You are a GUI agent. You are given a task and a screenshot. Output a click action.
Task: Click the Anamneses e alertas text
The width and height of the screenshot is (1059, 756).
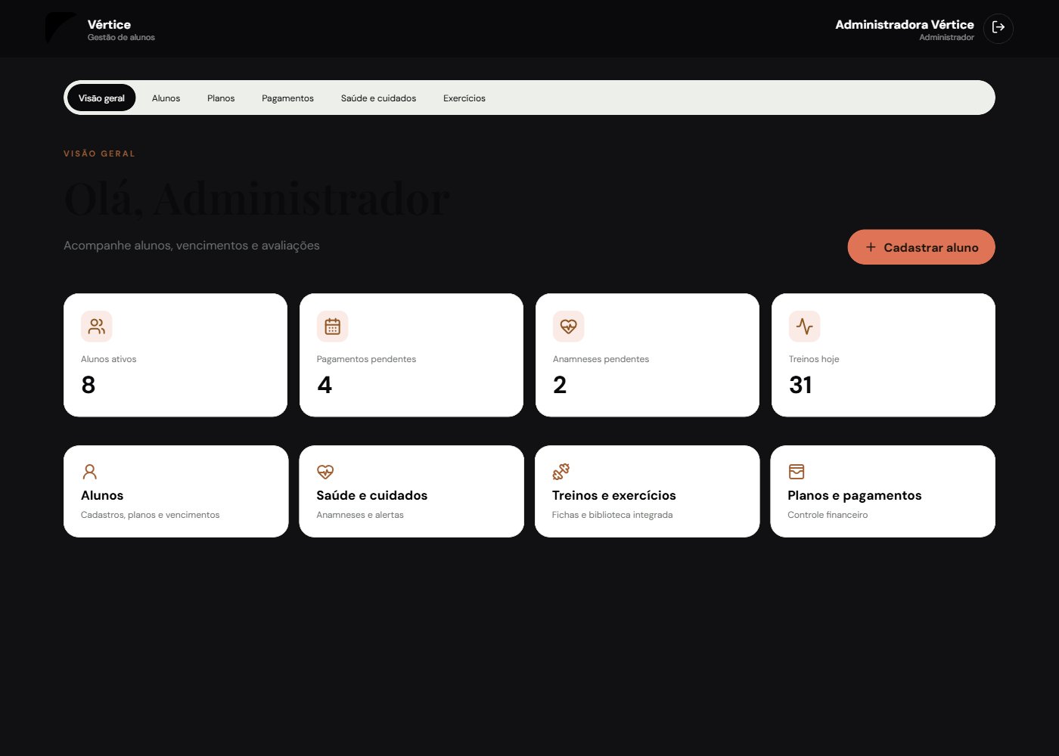pos(360,515)
